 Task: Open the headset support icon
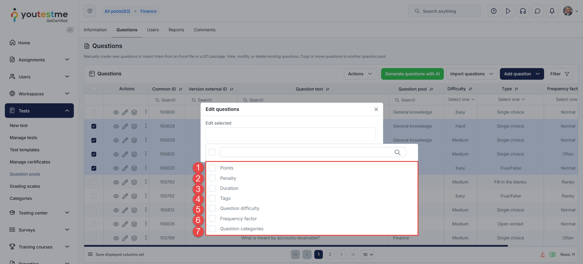[523, 11]
